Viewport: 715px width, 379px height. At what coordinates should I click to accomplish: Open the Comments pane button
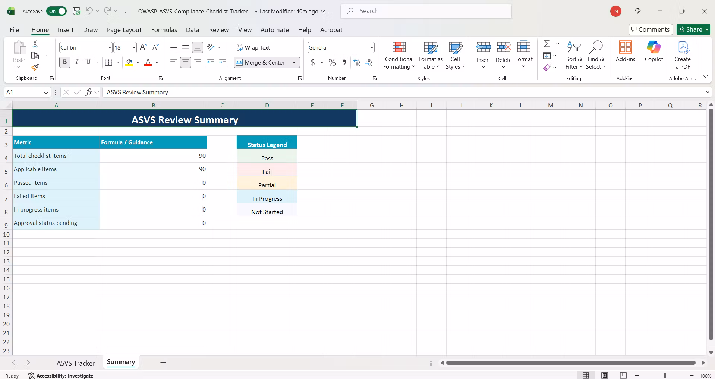point(651,29)
